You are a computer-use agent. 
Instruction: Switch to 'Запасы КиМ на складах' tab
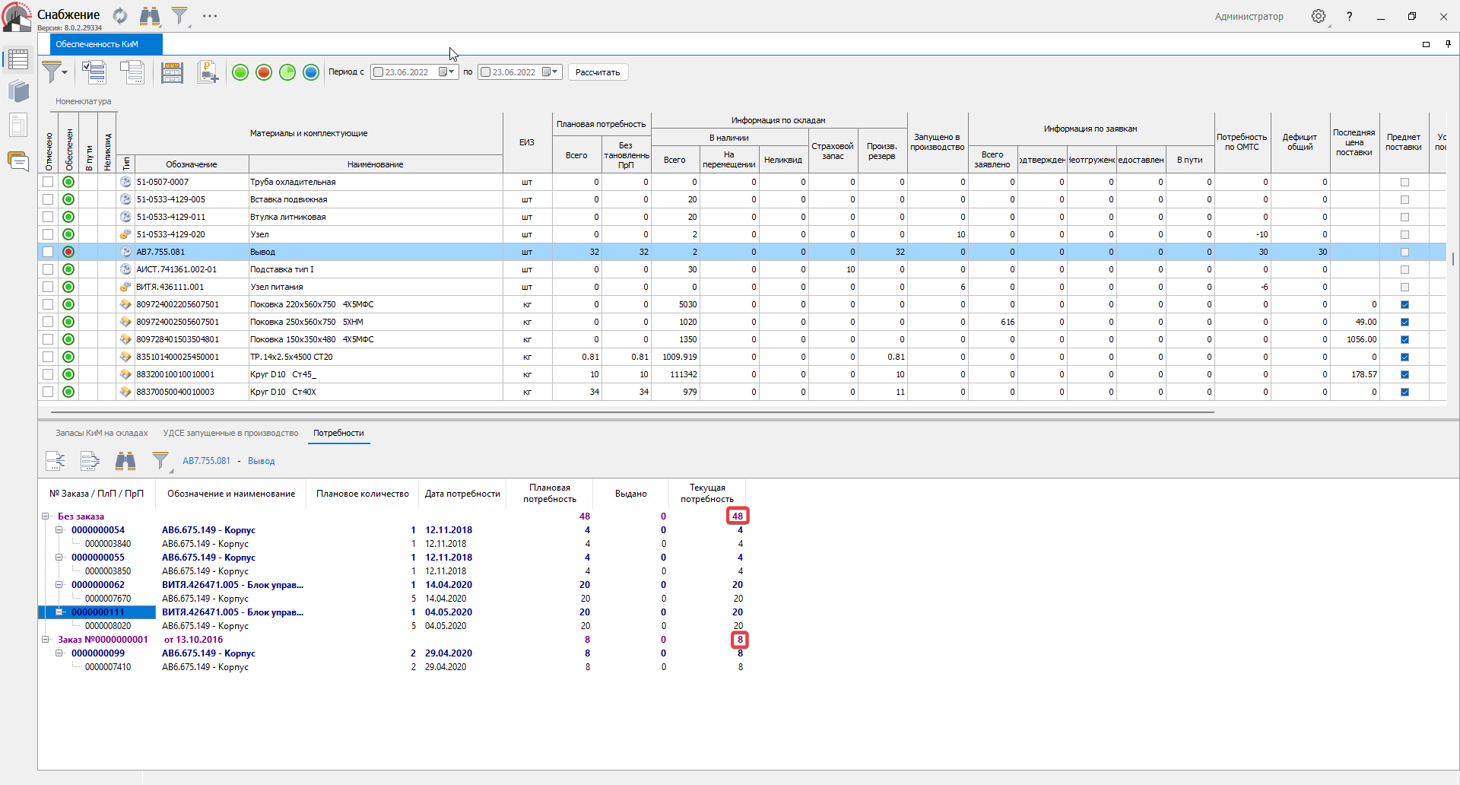[101, 433]
